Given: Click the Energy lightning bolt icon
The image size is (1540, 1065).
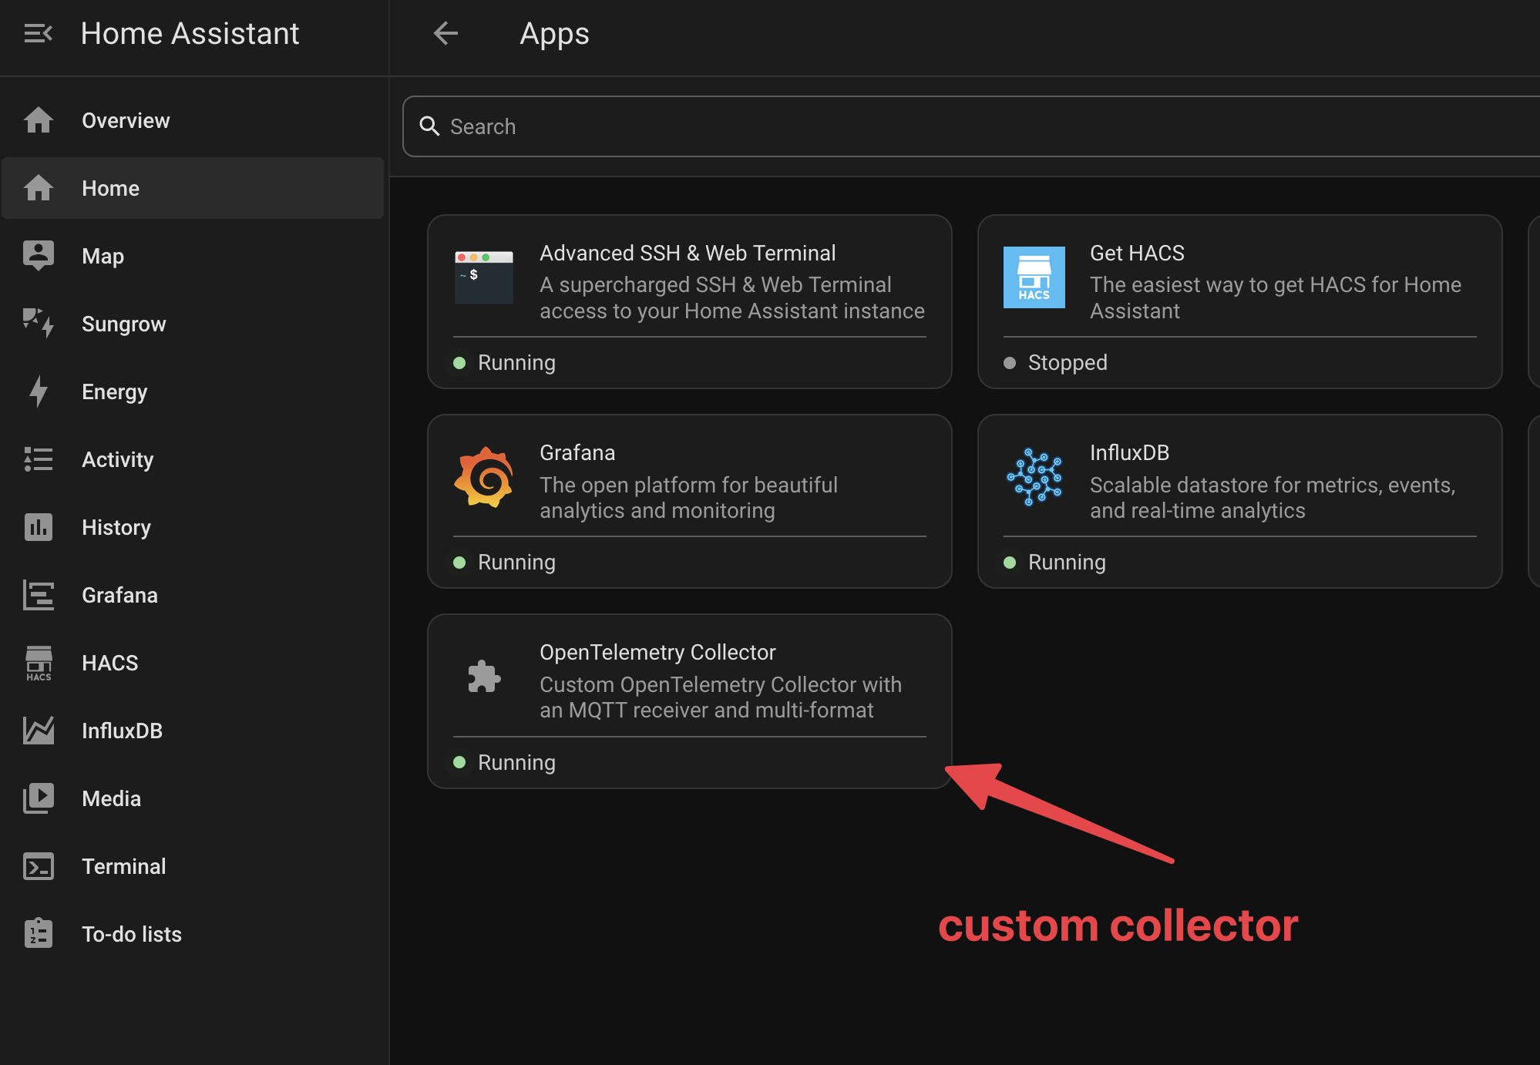Looking at the screenshot, I should tap(38, 391).
